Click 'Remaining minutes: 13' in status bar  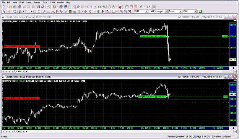point(178,137)
